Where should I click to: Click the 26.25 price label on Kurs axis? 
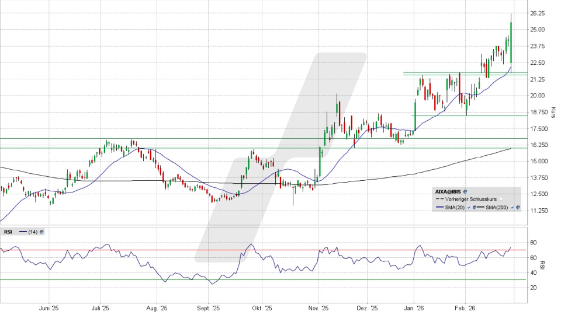537,13
